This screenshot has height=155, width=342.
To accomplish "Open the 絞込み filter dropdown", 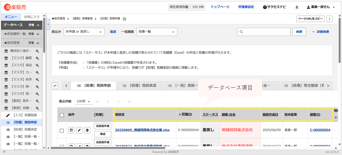I will pos(84,32).
